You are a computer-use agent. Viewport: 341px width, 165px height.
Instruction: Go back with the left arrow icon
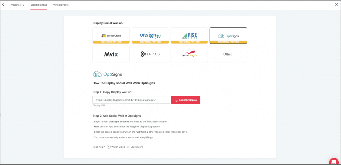click(x=3, y=5)
